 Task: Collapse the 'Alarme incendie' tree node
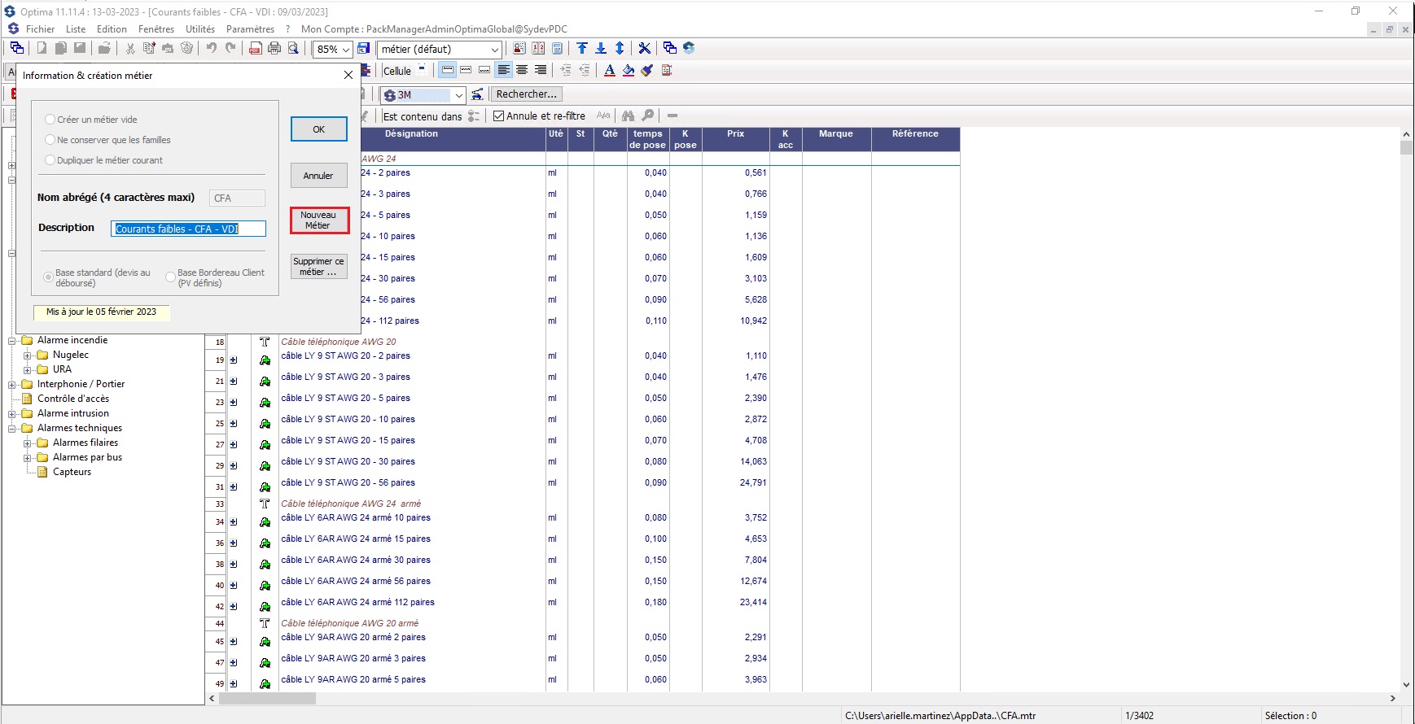click(12, 341)
